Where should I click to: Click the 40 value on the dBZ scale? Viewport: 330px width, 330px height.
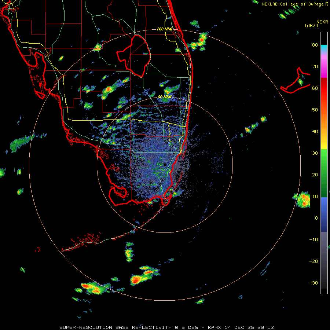[x=315, y=132]
